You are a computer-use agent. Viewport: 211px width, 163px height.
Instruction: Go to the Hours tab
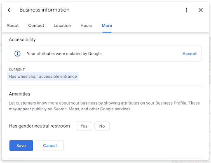point(87,26)
